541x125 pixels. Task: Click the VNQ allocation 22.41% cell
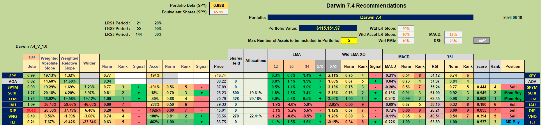click(255, 116)
